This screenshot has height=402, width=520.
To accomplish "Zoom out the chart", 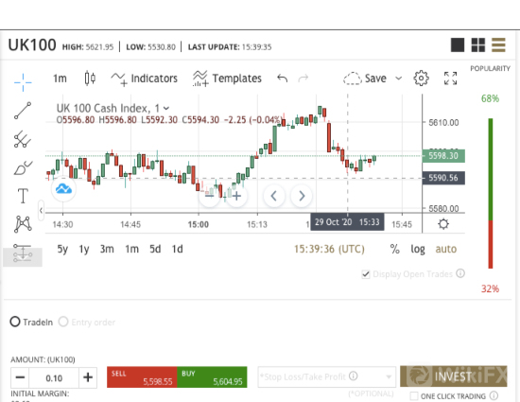I will pos(209,196).
